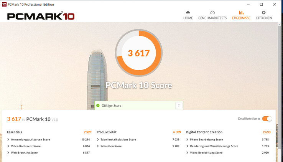
Task: Click the Produktivität score 6 339
Action: (x=177, y=132)
